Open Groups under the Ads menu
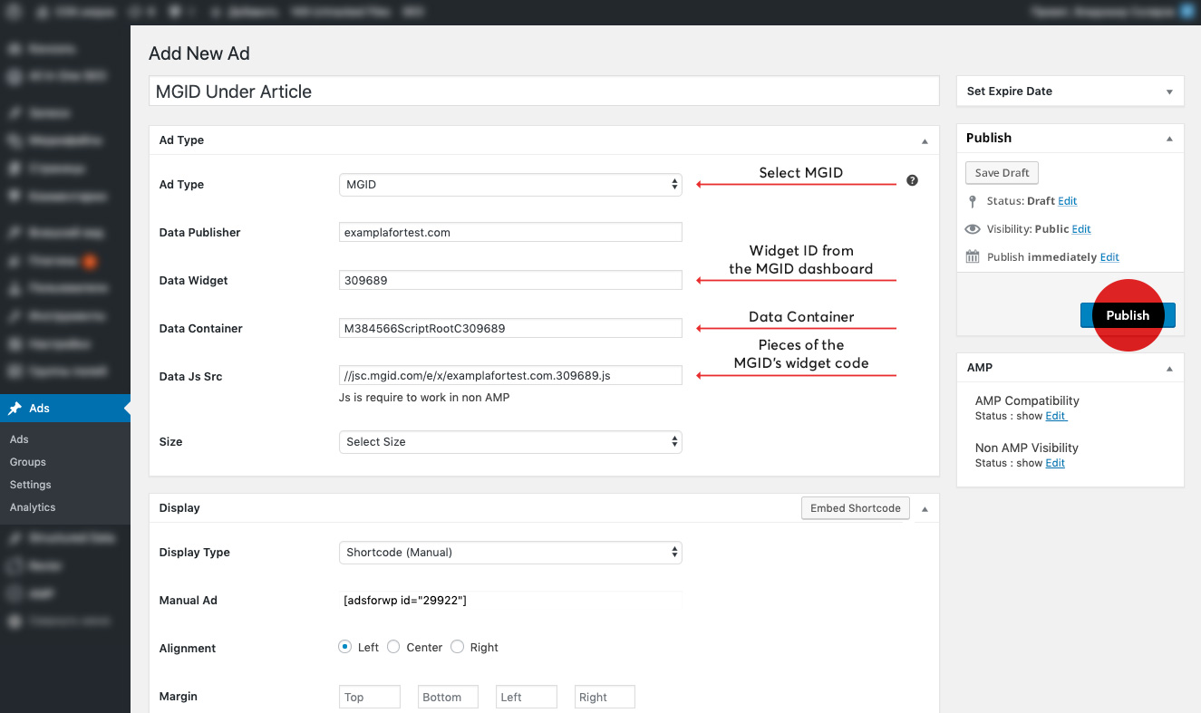Viewport: 1201px width, 713px height. pyautogui.click(x=27, y=461)
